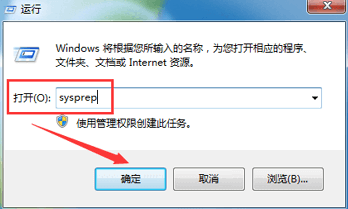348x209 pixels.
Task: Click the 使用管理权限创建此任务 text
Action: [x=134, y=123]
